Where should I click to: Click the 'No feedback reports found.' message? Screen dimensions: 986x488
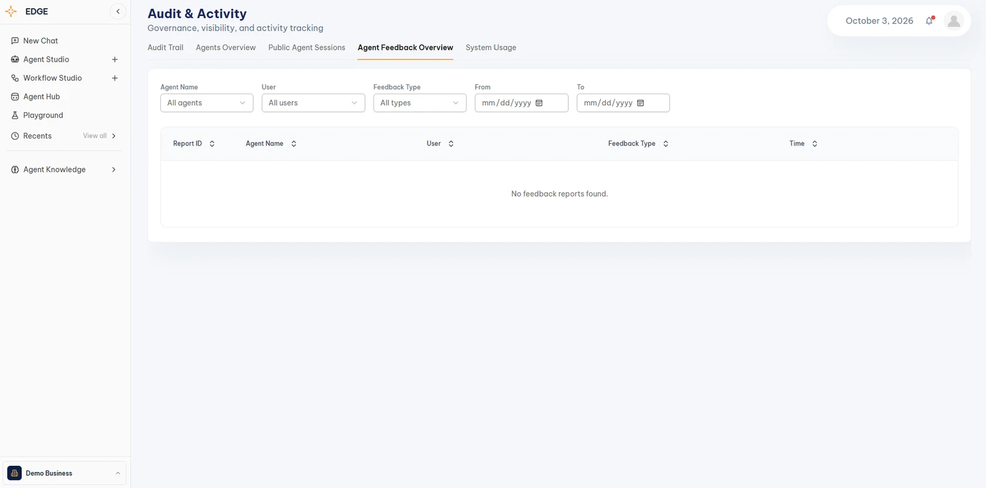click(560, 194)
